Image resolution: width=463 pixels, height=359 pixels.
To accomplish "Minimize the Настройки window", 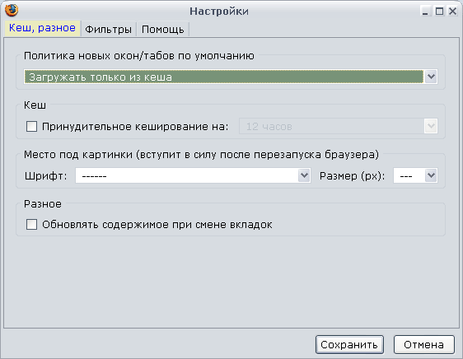I will click(425, 12).
